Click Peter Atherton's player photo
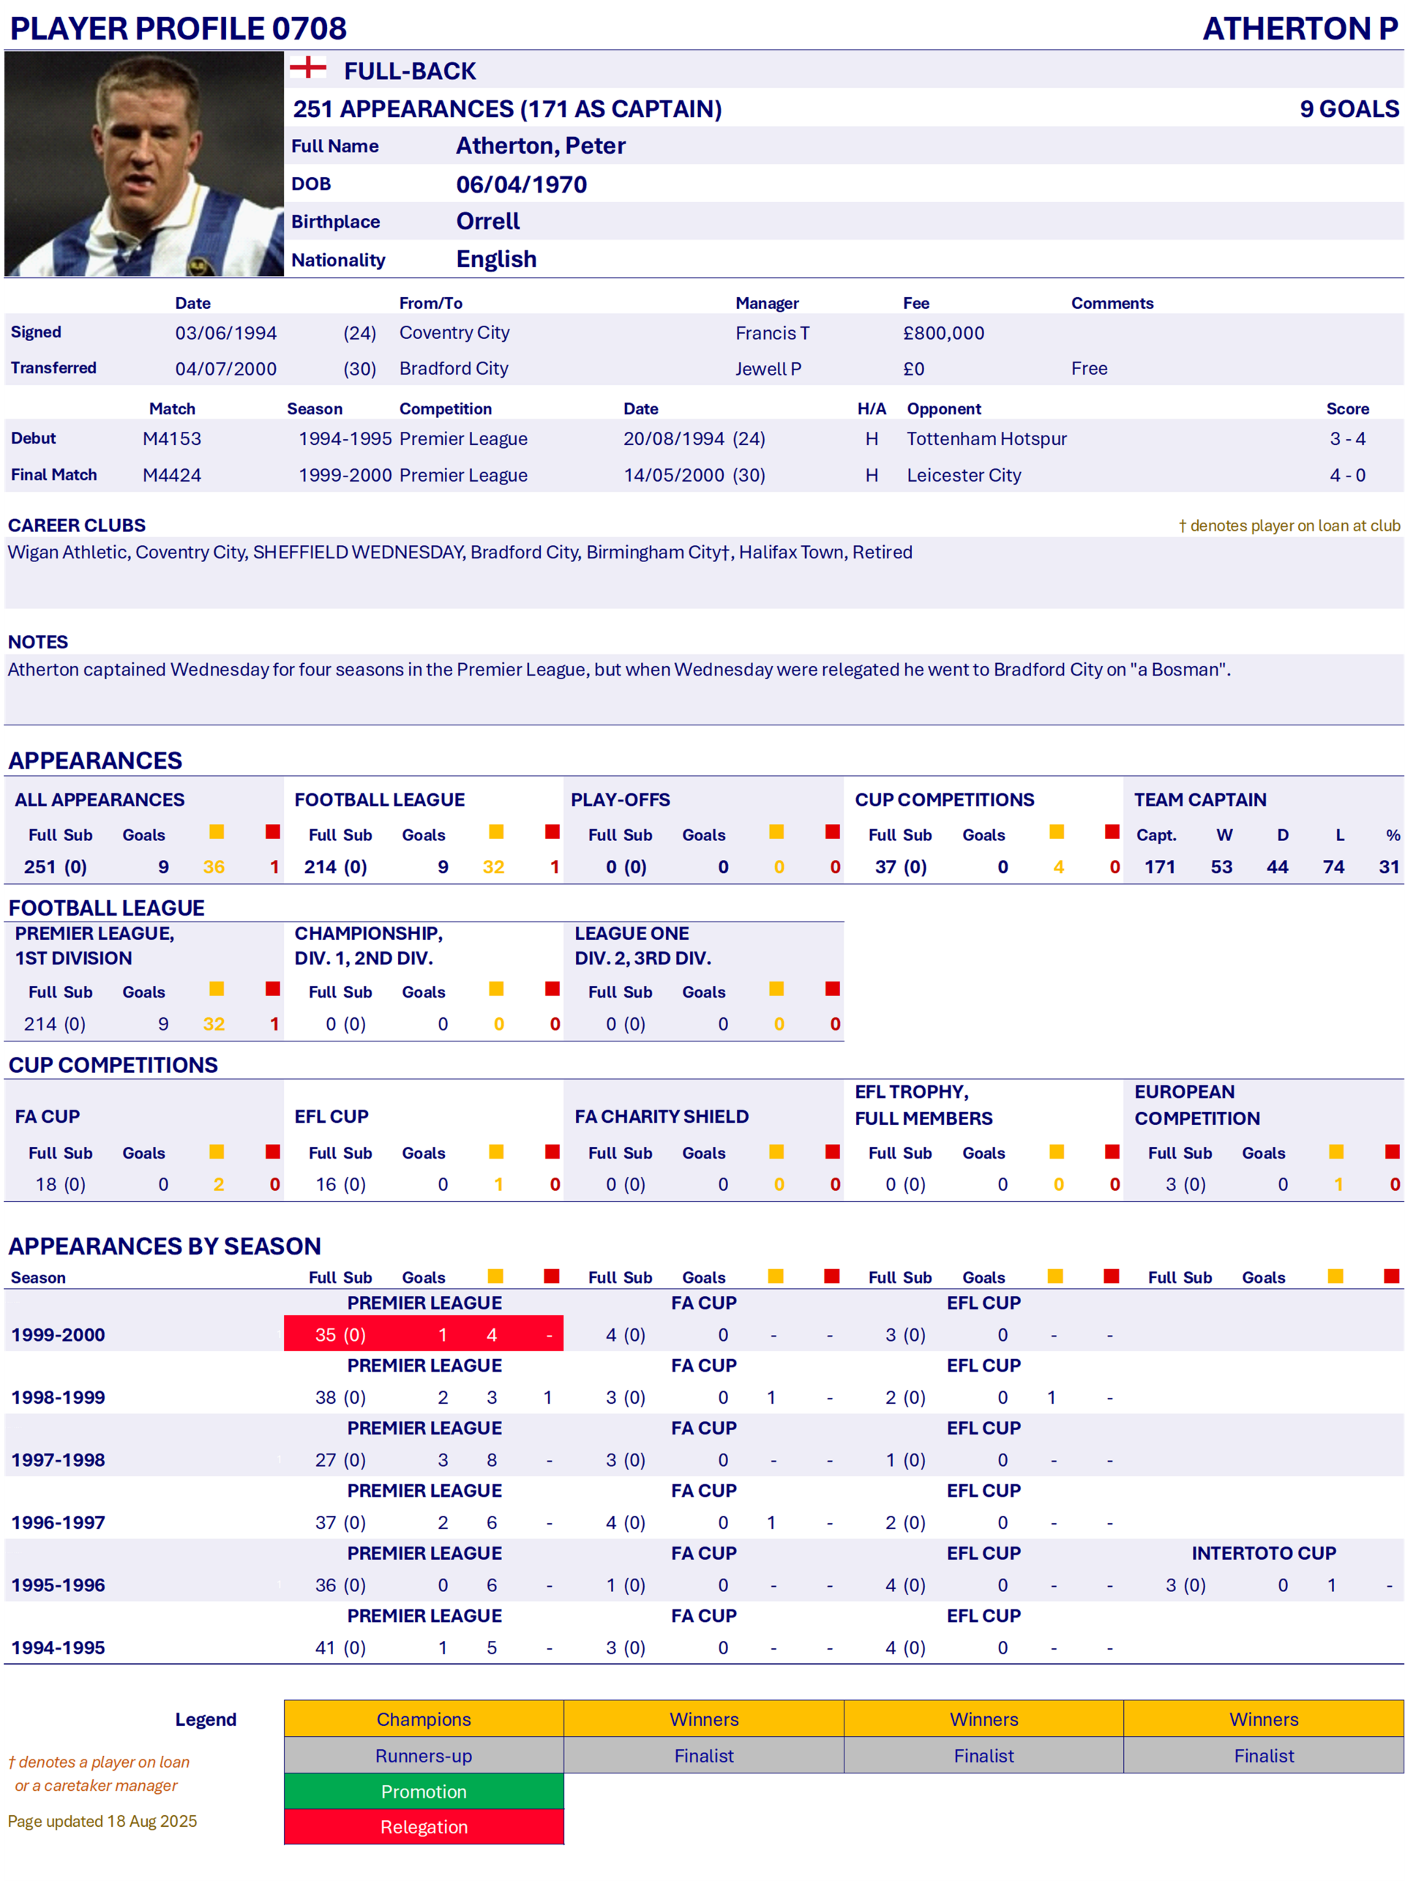This screenshot has width=1405, height=1881. (143, 164)
